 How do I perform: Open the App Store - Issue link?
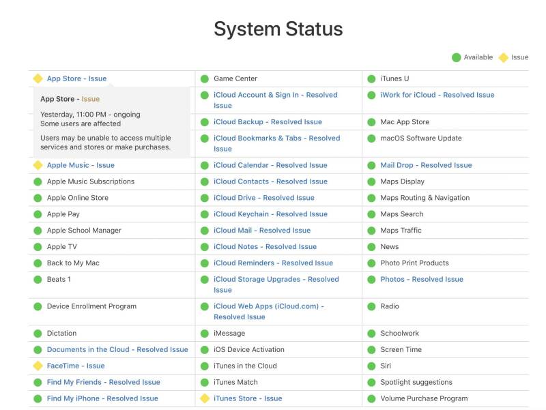76,78
